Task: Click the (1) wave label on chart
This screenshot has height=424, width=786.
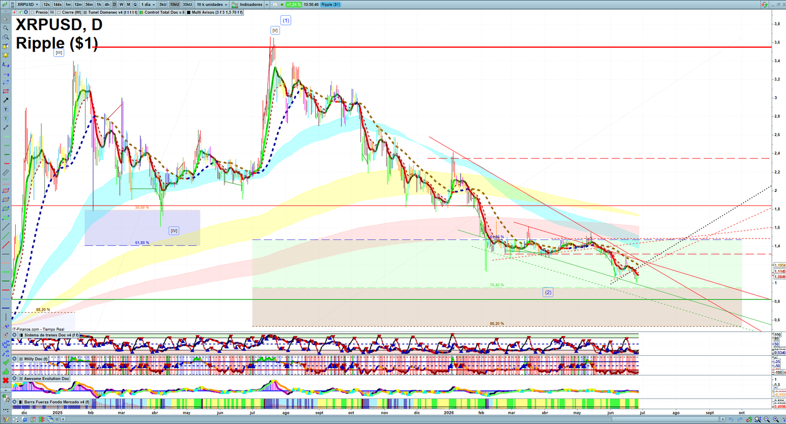Action: pyautogui.click(x=286, y=20)
